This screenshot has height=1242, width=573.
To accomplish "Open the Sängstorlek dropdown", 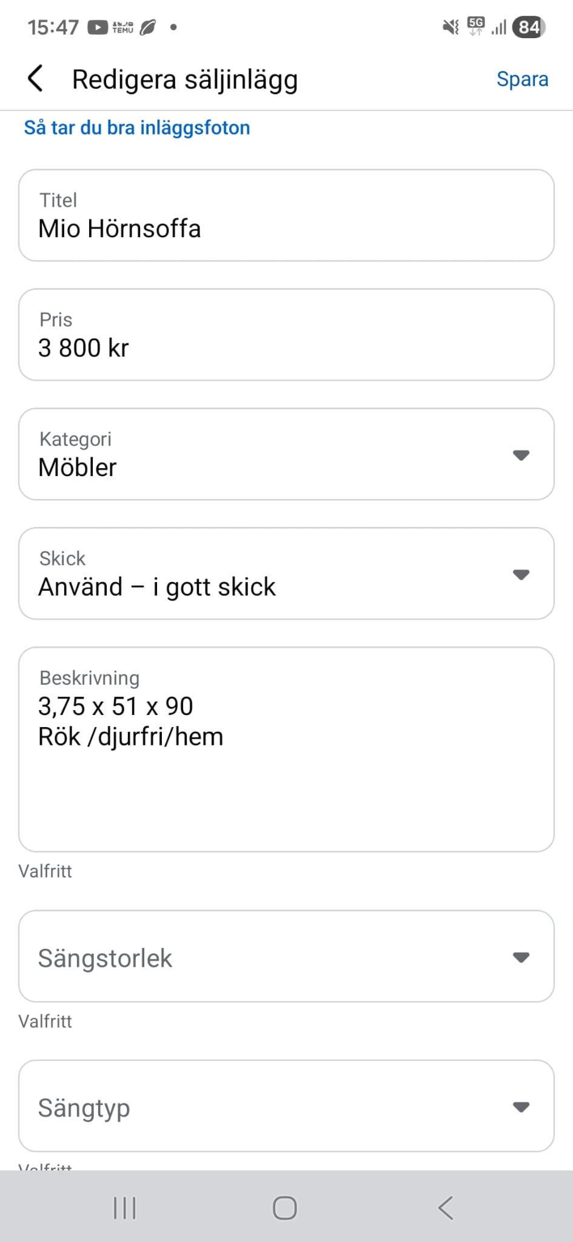I will click(x=286, y=956).
